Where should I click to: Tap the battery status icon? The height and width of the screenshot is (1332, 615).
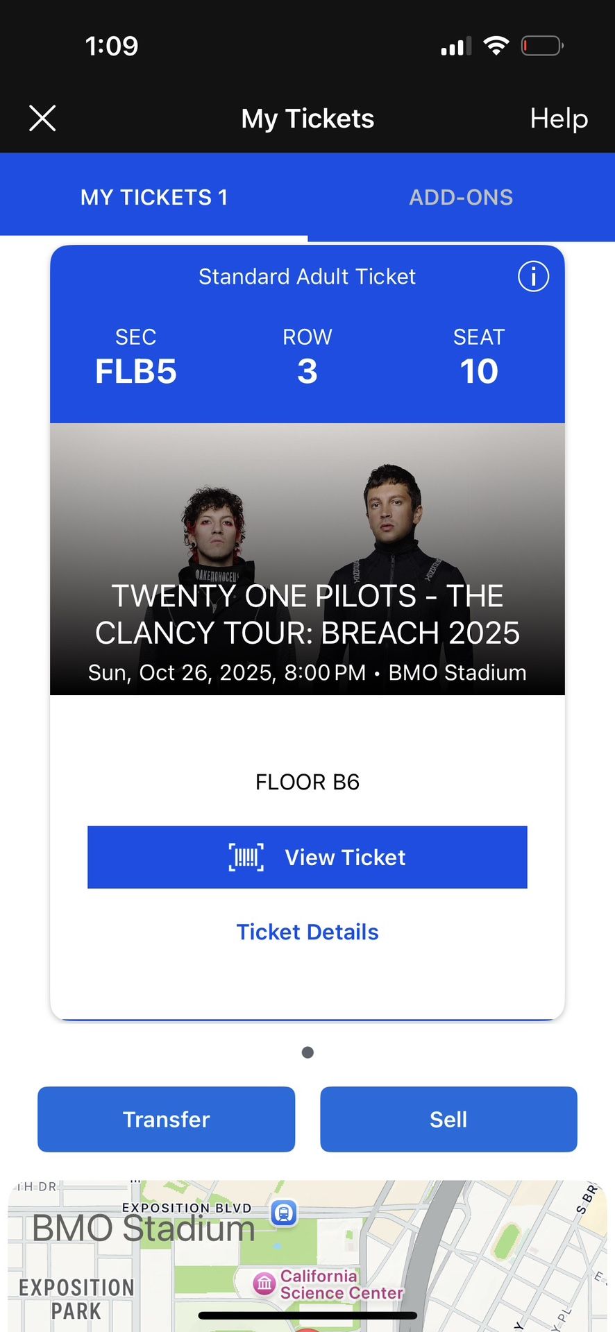point(541,46)
